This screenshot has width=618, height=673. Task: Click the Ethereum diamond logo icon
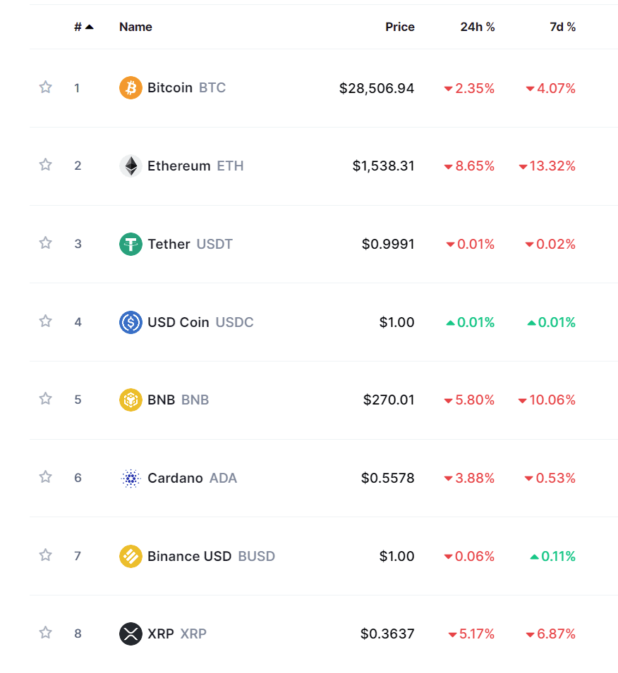click(x=131, y=166)
